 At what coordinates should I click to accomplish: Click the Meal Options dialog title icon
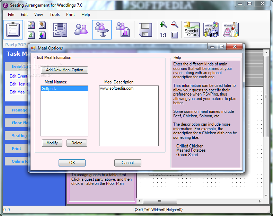33,48
